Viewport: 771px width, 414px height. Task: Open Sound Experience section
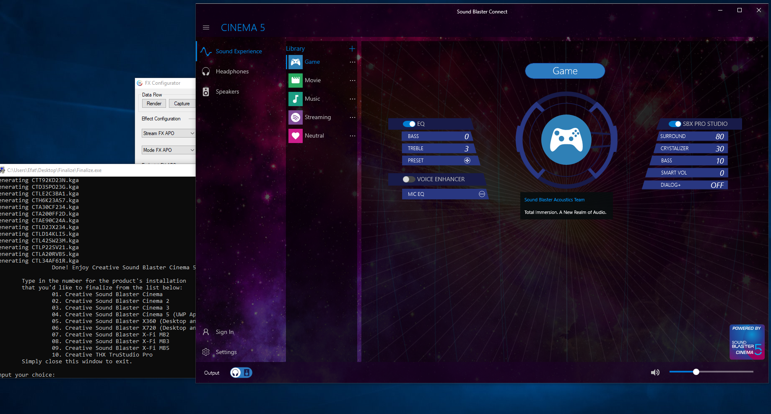239,51
